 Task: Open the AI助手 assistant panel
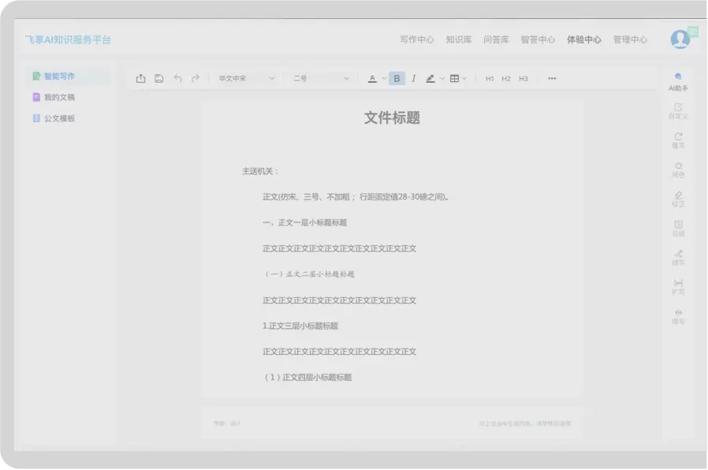point(678,82)
